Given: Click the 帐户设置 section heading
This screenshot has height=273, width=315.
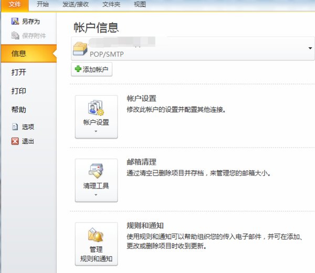Looking at the screenshot, I should tap(141, 98).
